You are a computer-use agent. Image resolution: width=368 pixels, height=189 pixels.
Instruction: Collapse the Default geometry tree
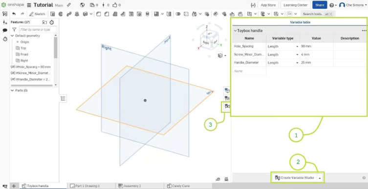click(x=12, y=36)
